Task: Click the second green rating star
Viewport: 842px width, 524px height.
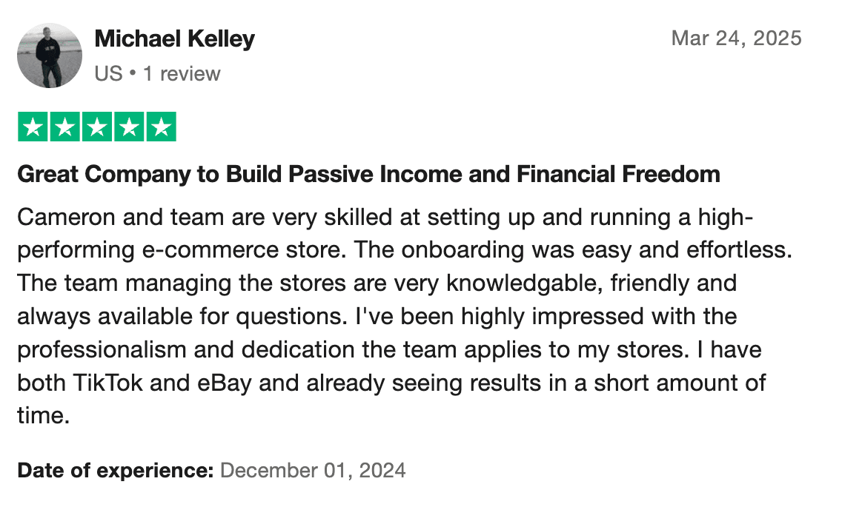Action: coord(64,127)
